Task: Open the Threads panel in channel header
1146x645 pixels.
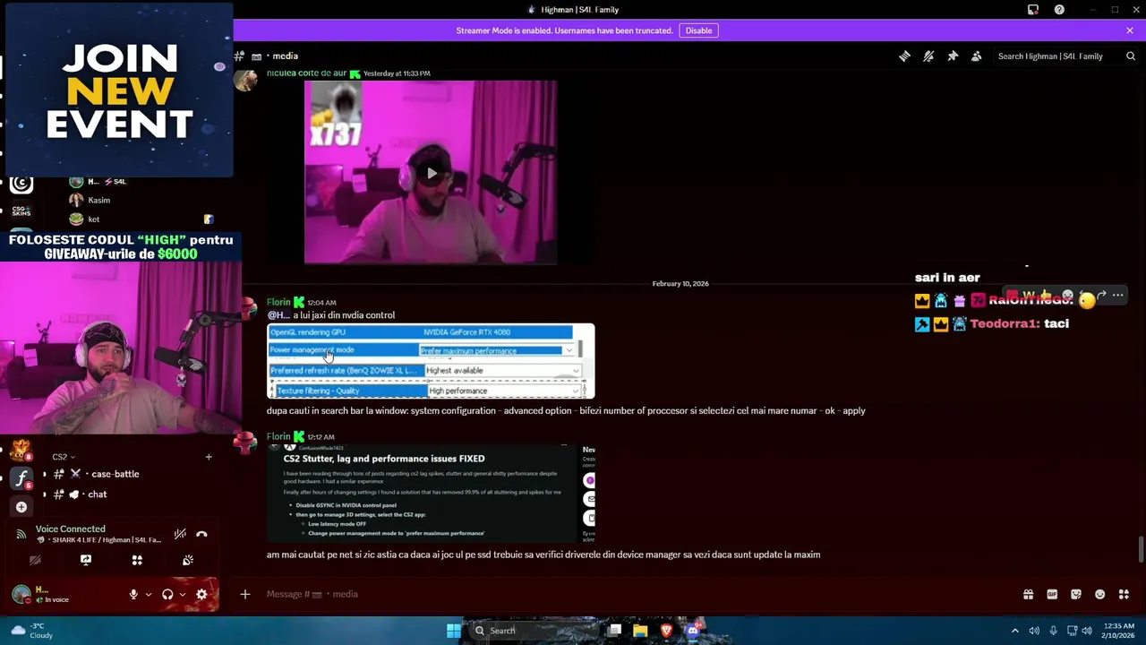Action: point(904,56)
